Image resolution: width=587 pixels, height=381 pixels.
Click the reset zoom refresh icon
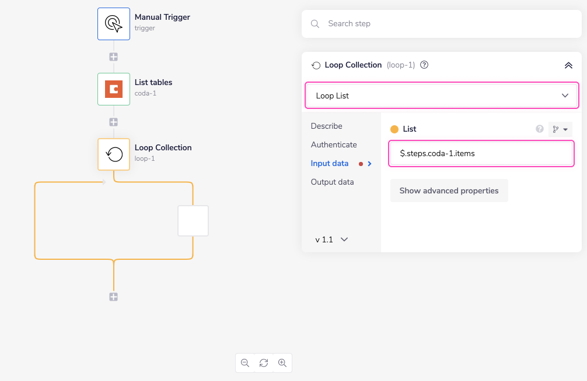click(264, 363)
